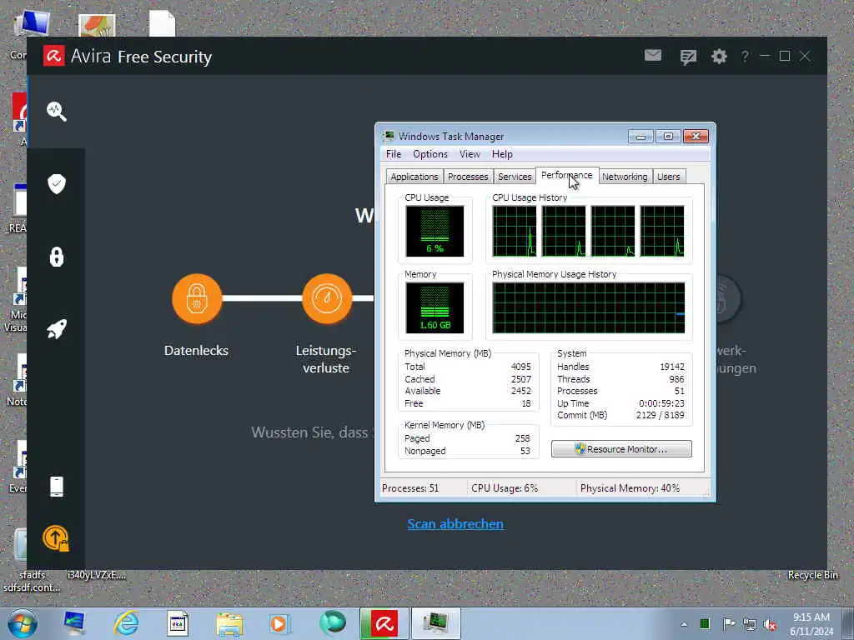Open the media player taskbar icon
854x640 pixels.
[x=279, y=623]
